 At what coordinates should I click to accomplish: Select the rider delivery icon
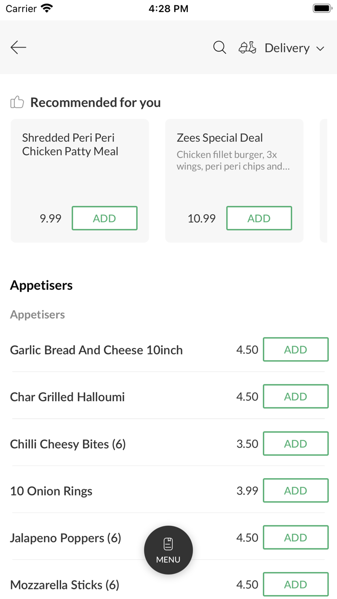tap(247, 47)
